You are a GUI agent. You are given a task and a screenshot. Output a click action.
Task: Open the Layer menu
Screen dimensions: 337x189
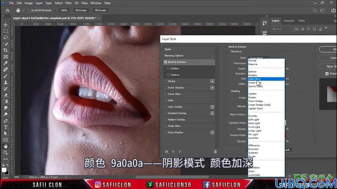coord(39,3)
